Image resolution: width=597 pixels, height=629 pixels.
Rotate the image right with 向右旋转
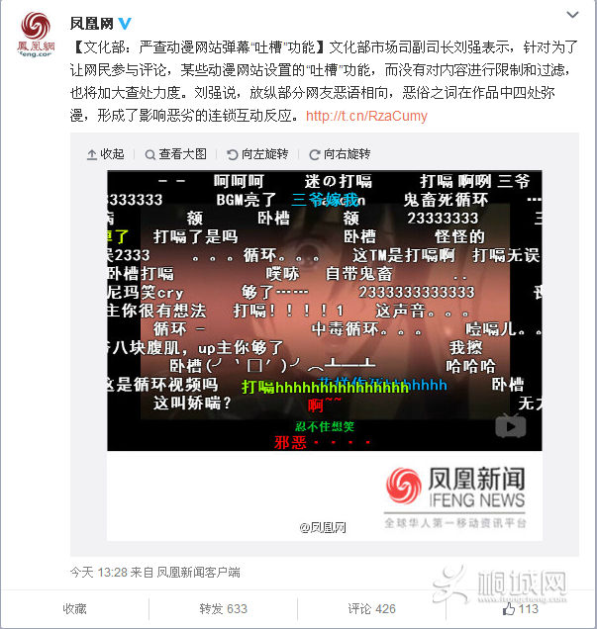tap(340, 154)
